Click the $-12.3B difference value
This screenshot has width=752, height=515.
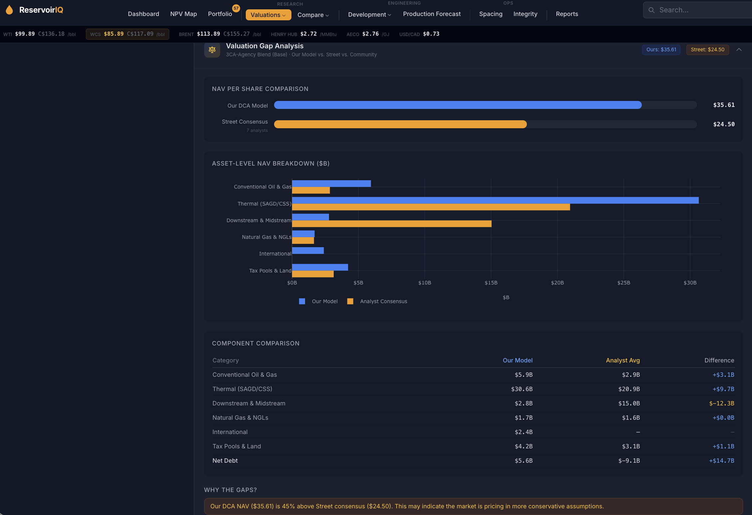click(x=721, y=403)
